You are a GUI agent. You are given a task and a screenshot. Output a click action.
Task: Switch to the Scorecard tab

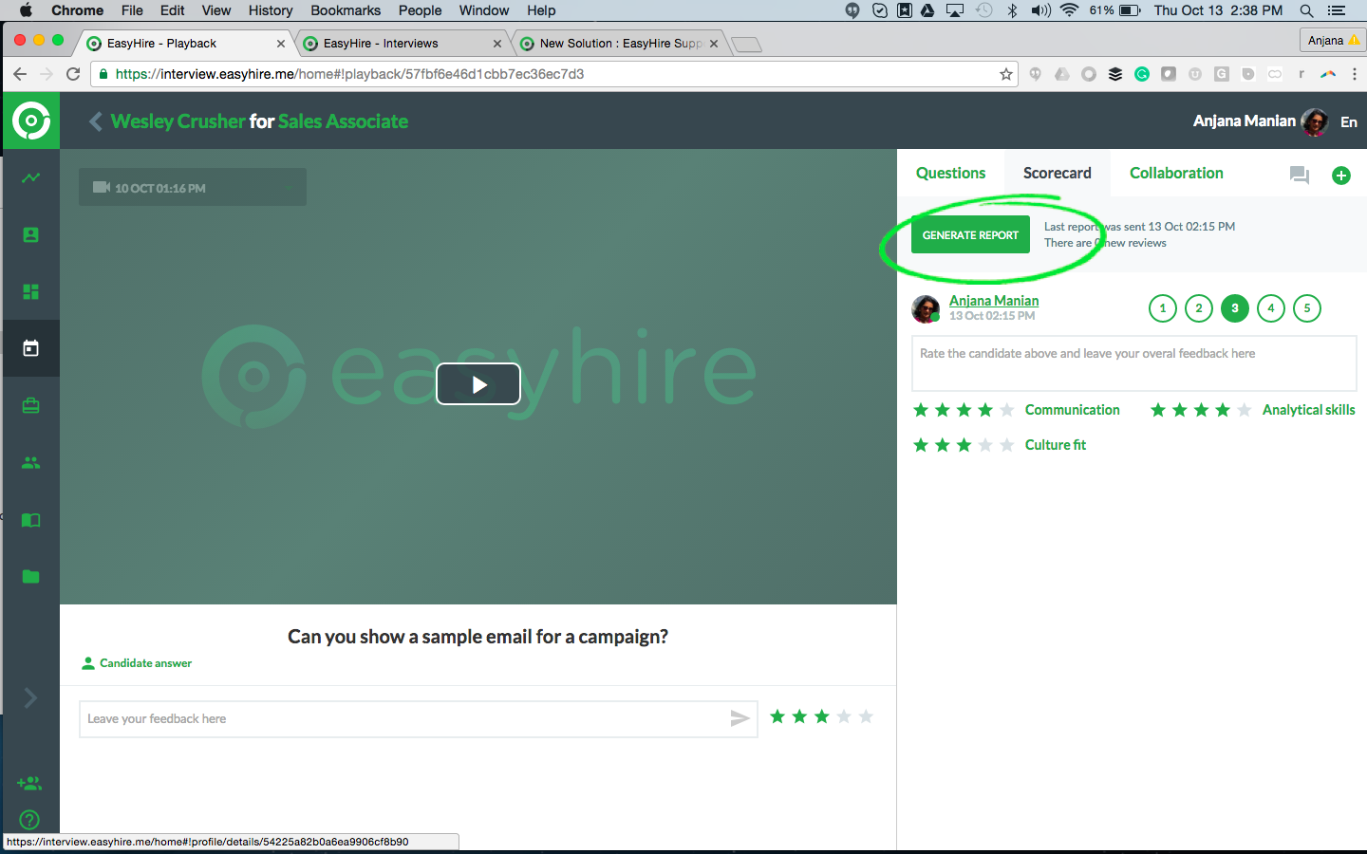coord(1057,173)
